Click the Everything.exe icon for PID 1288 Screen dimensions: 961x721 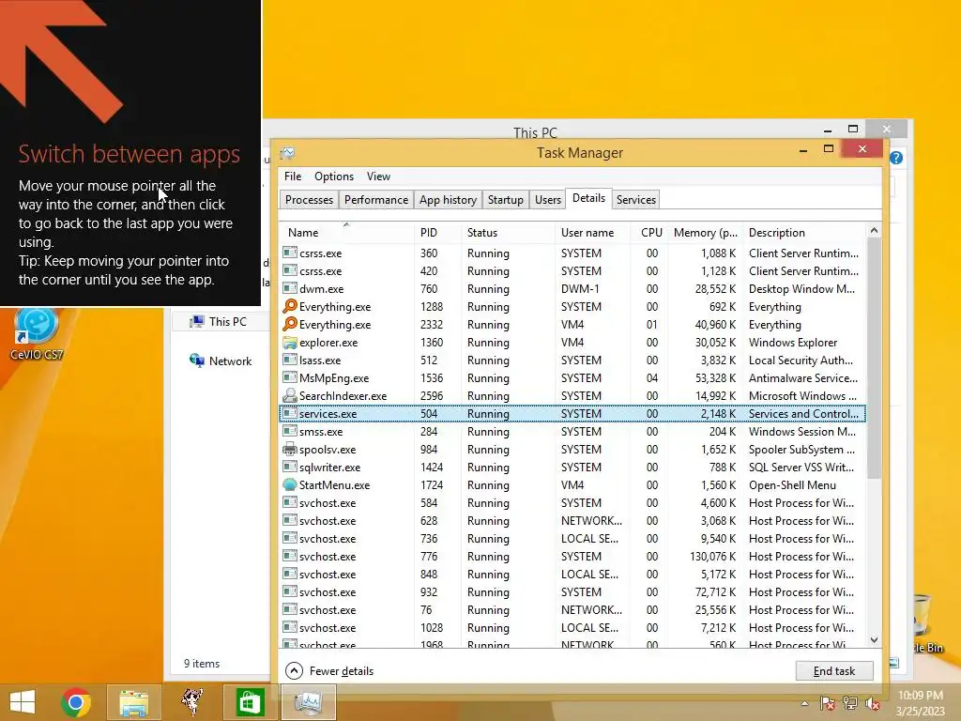point(290,306)
